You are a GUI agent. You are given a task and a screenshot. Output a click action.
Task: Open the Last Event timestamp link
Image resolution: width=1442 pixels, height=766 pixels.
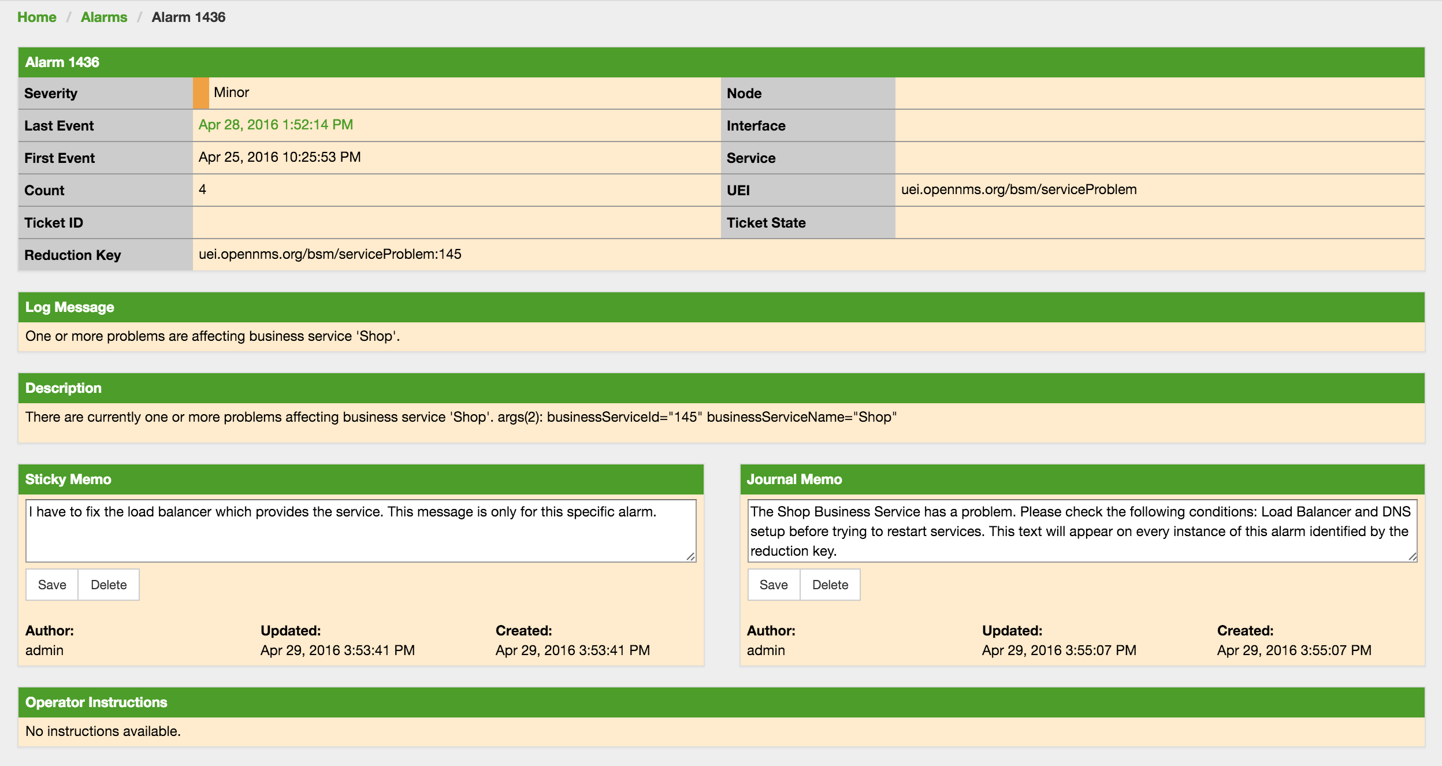click(x=275, y=124)
